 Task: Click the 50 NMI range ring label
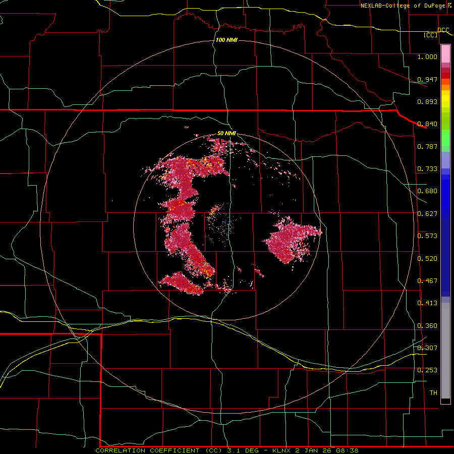click(226, 133)
